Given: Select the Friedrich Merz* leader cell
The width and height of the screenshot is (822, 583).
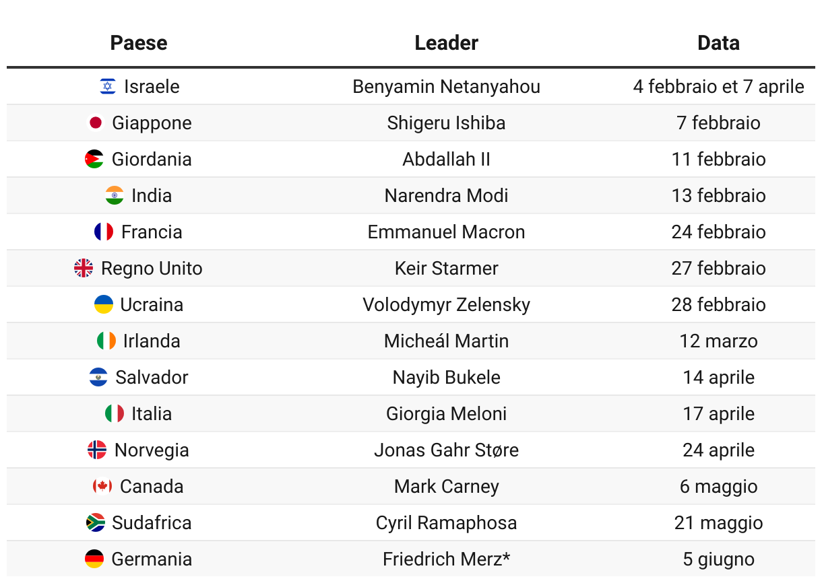Looking at the screenshot, I should 446,559.
